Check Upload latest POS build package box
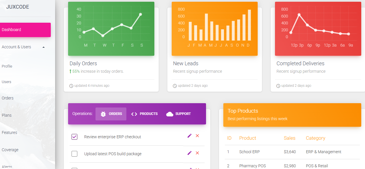The width and height of the screenshot is (365, 169). [74, 154]
